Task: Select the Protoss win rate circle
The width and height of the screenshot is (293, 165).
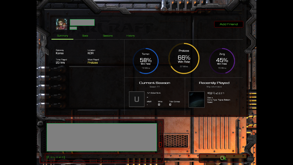Action: point(184,58)
